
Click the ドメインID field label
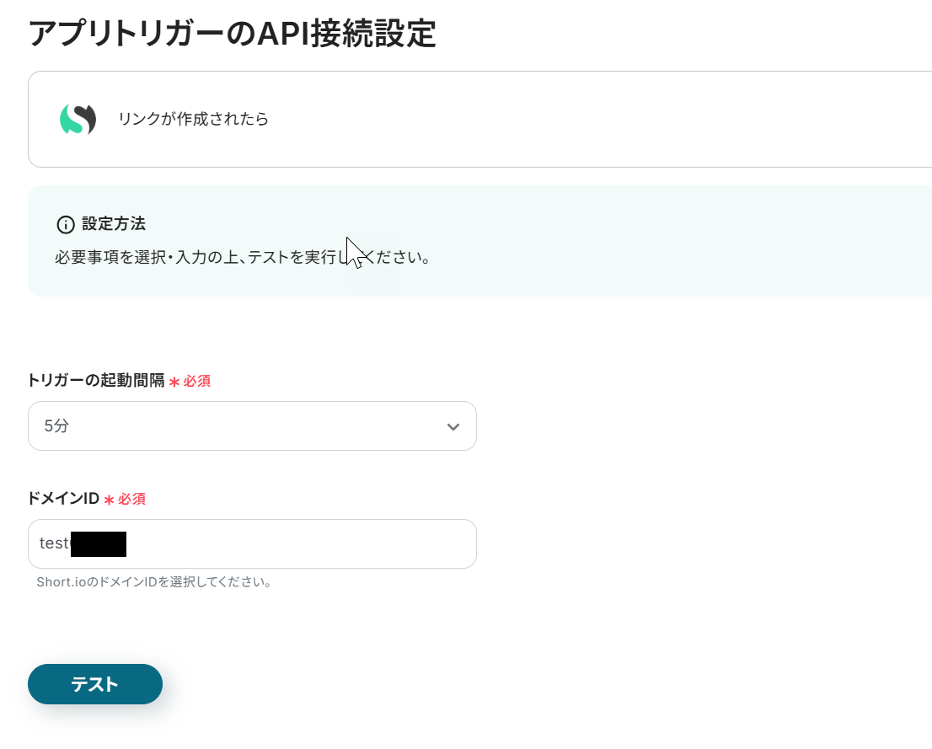[63, 499]
